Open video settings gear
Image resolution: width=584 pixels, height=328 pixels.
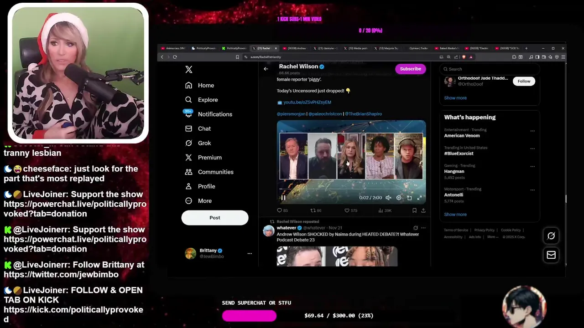point(399,198)
